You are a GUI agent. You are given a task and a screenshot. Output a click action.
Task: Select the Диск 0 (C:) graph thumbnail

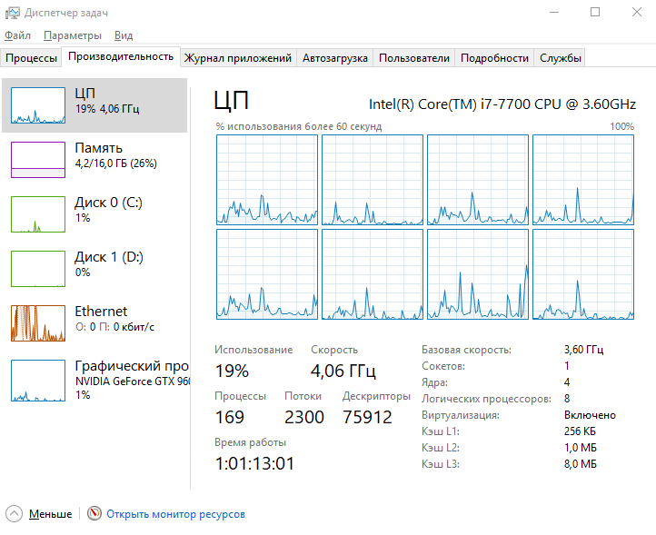tap(38, 214)
